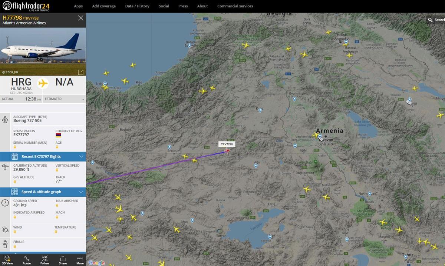Viewport: 445px width, 266px height.
Task: Go to Add coverage menu item
Action: (x=104, y=6)
